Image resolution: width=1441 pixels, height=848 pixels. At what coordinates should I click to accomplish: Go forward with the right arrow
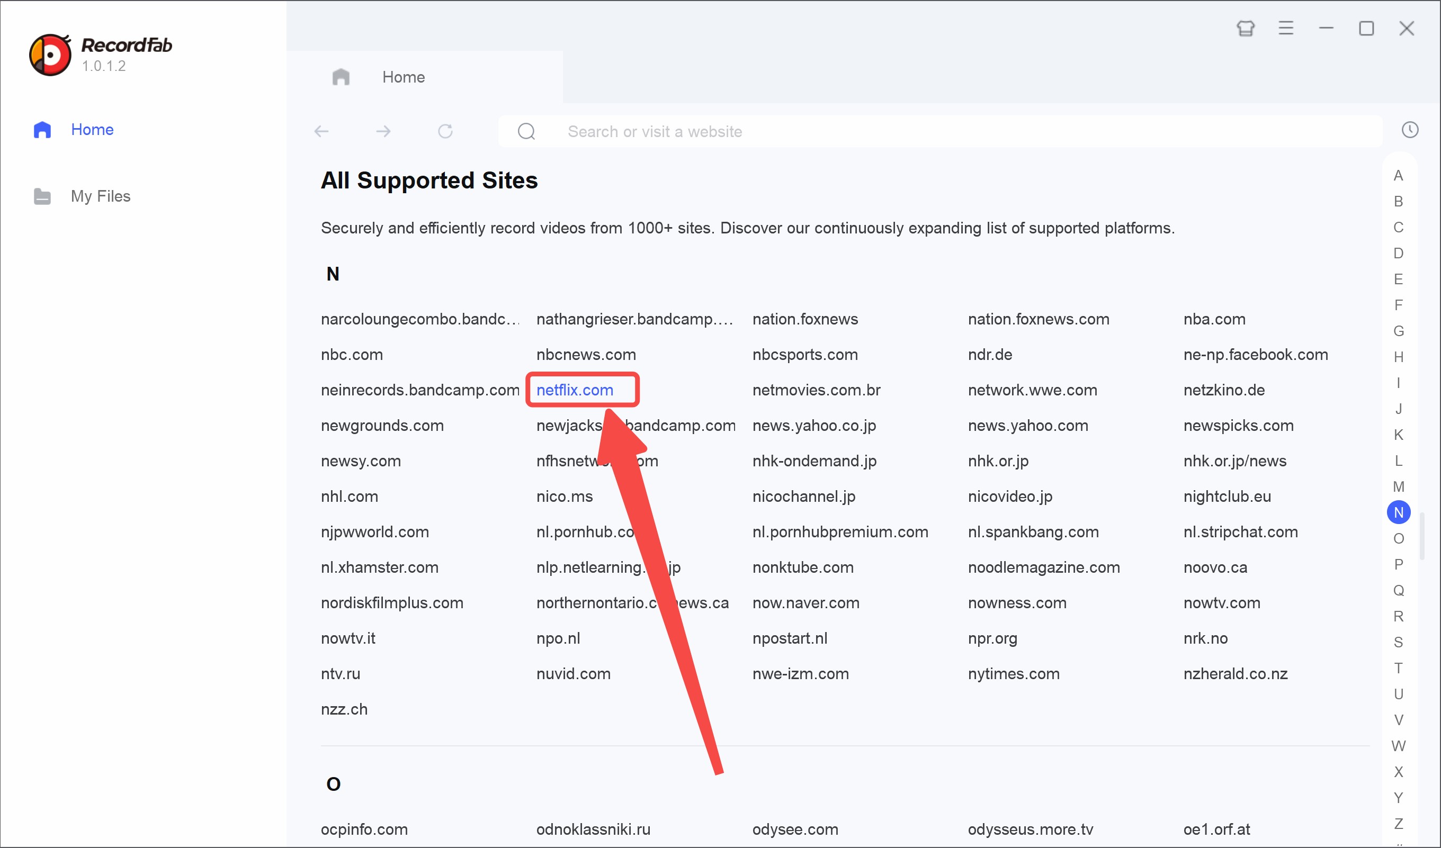(383, 131)
